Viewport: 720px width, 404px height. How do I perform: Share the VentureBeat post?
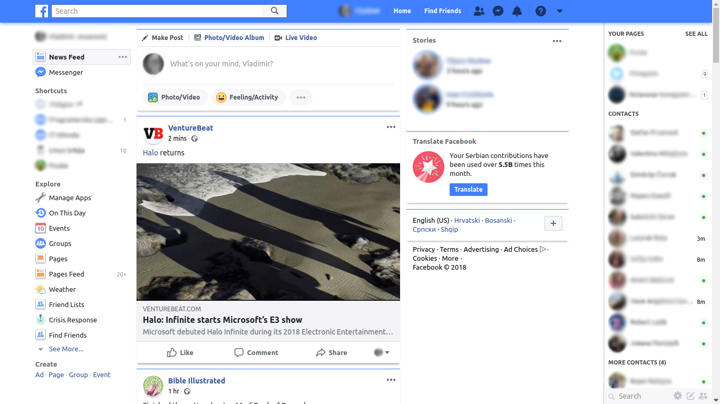332,352
